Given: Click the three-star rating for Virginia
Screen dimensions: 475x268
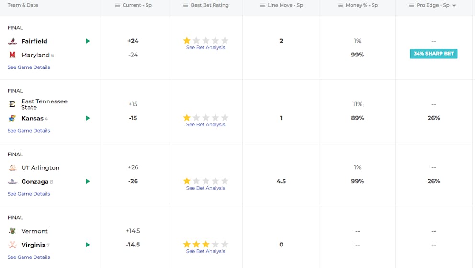Looking at the screenshot, I should tap(206, 244).
